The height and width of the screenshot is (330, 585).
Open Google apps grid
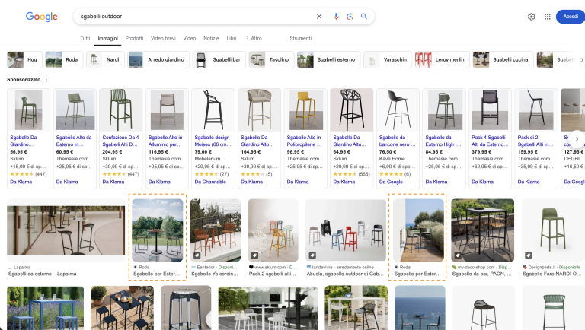coord(547,17)
